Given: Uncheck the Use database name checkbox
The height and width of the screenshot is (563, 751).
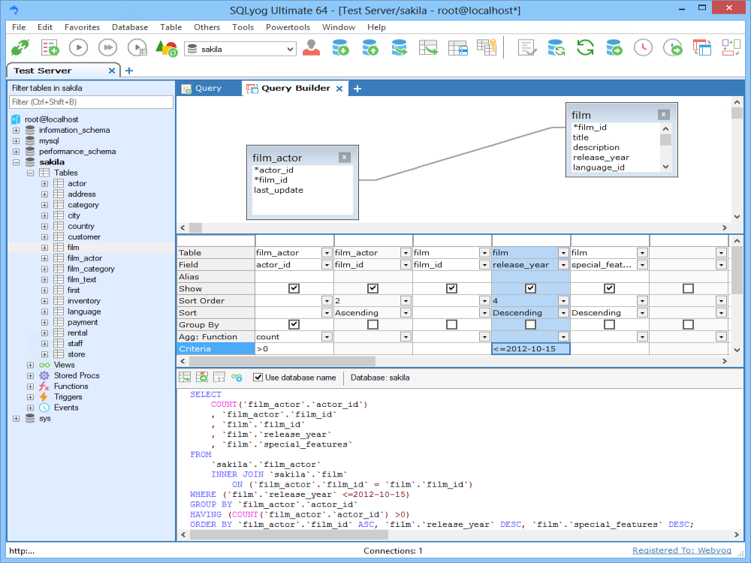Looking at the screenshot, I should tap(258, 378).
